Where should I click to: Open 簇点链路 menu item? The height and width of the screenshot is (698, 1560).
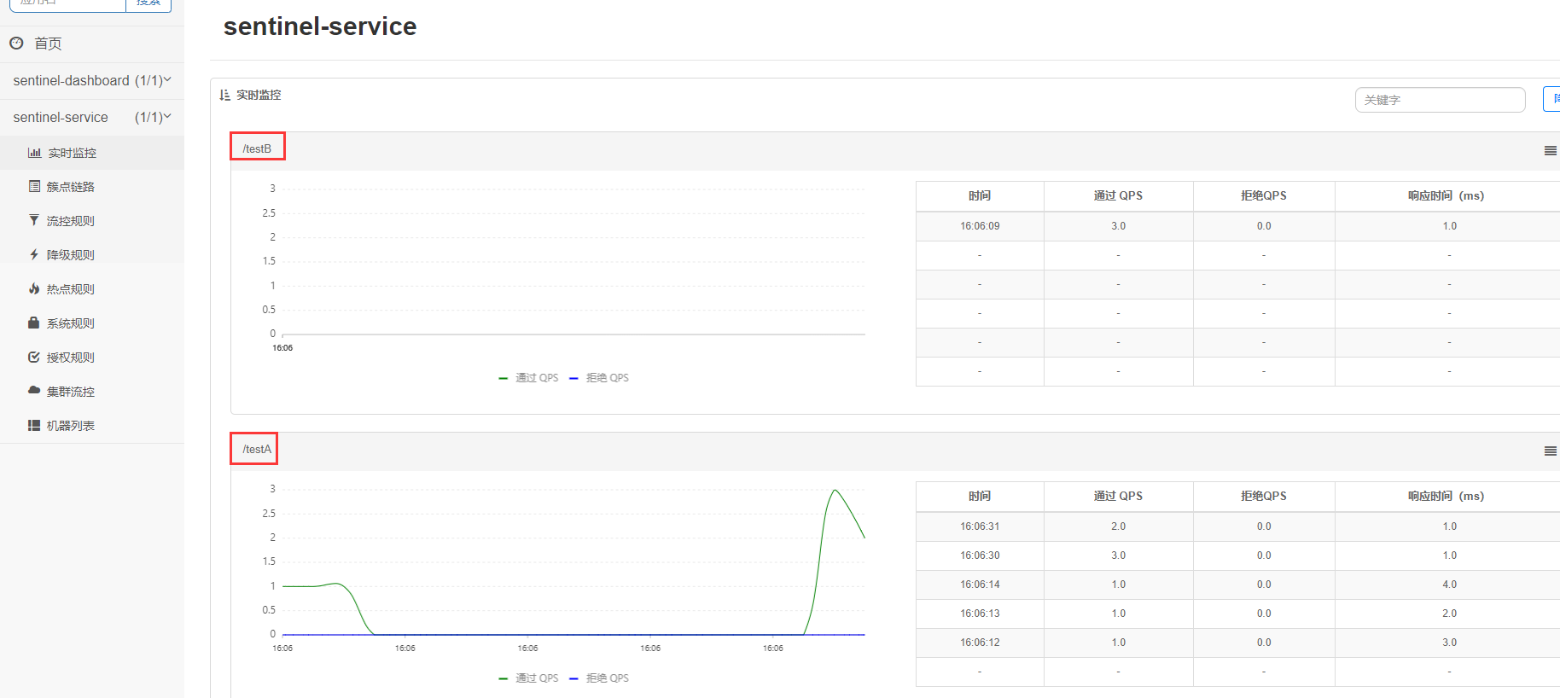tap(70, 187)
